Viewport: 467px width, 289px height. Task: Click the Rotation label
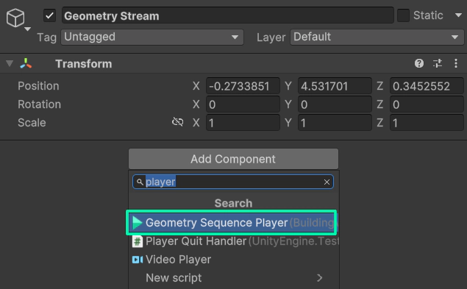39,104
